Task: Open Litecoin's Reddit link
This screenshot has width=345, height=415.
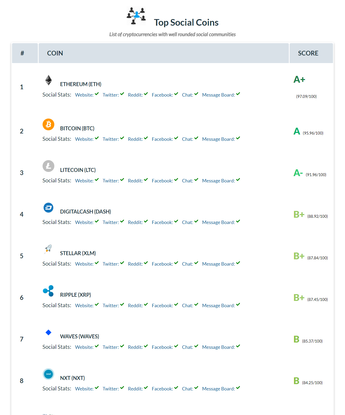Action: (136, 181)
